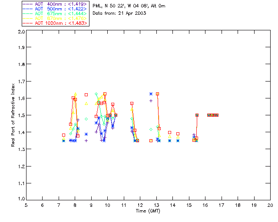Click the red square marker at 1.57 near 11.5 hours
The image size is (278, 222).
(x=132, y=103)
